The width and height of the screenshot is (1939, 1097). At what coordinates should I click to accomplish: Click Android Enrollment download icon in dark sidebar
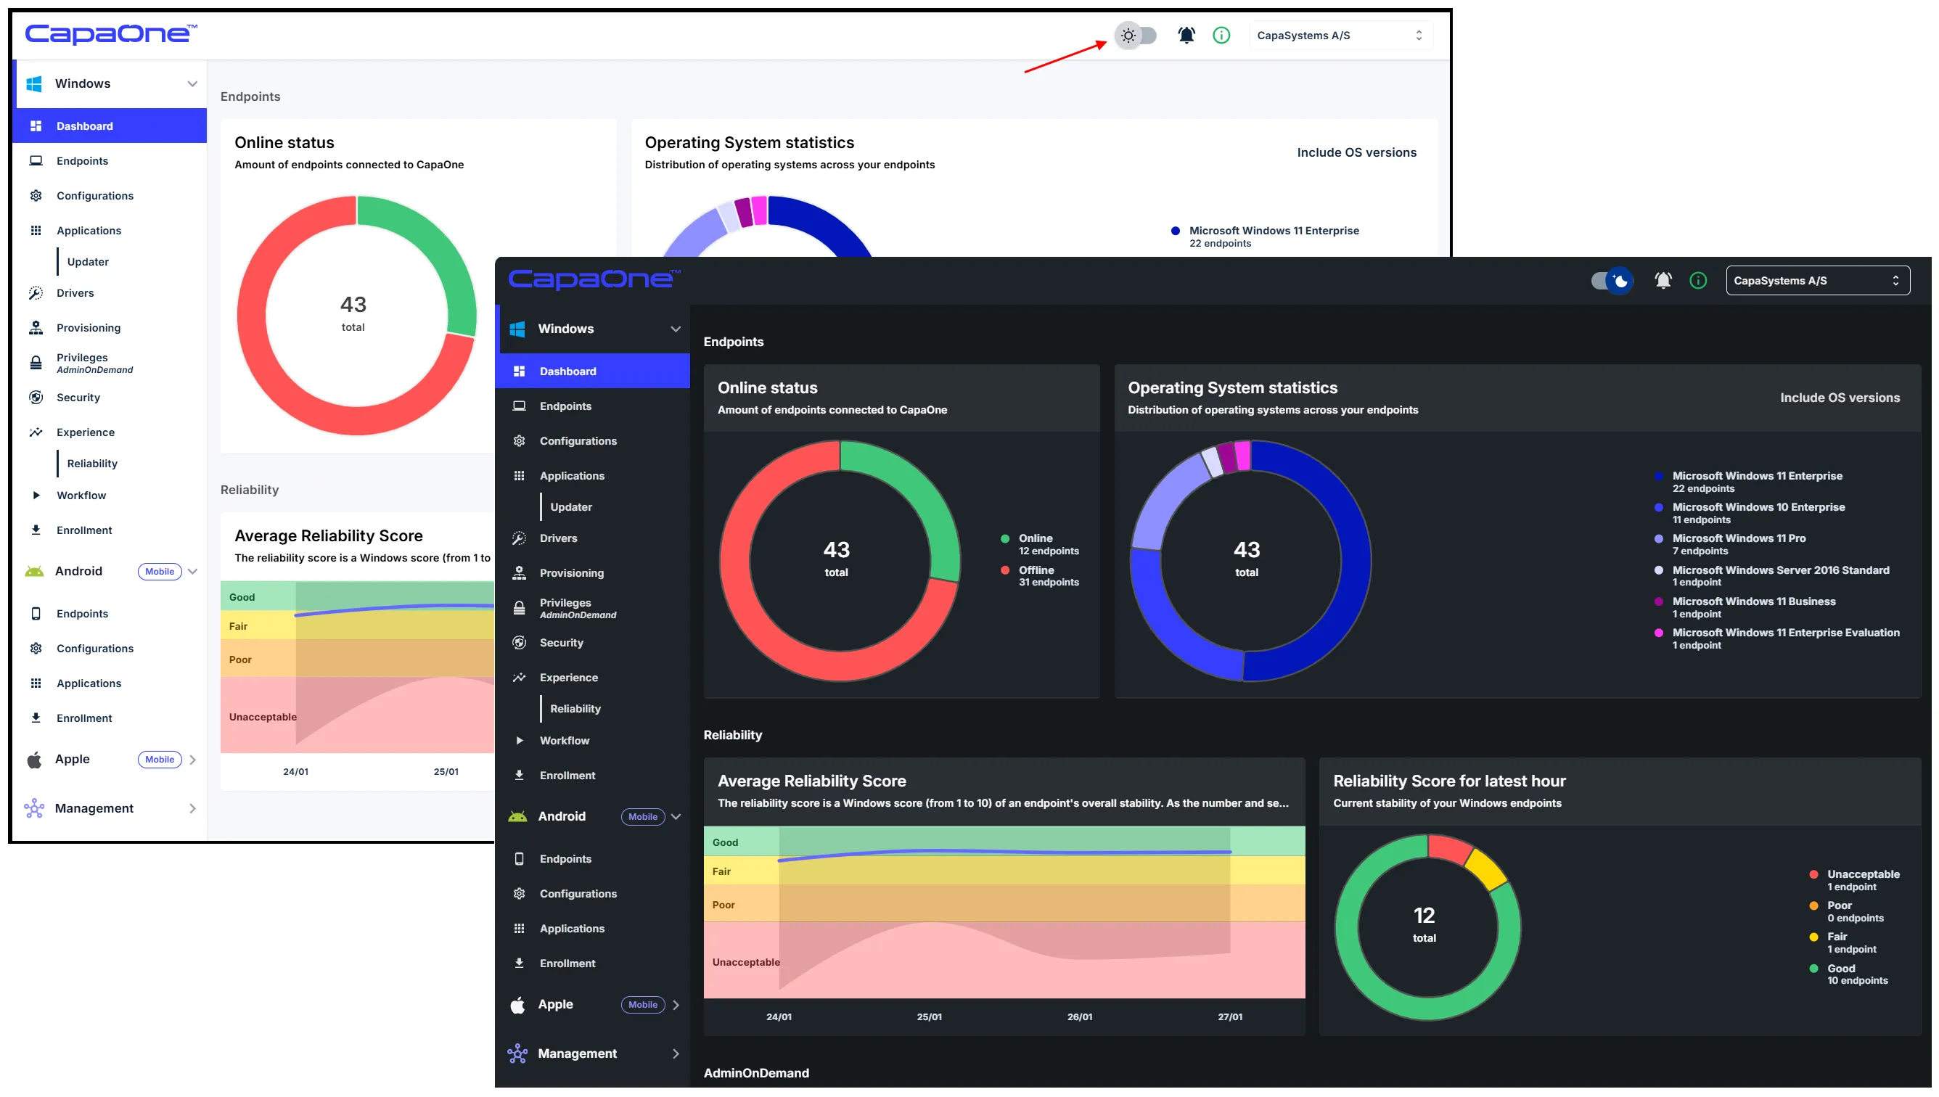coord(518,963)
